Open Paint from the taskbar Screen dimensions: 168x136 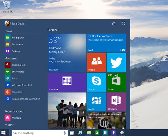coord(122,133)
